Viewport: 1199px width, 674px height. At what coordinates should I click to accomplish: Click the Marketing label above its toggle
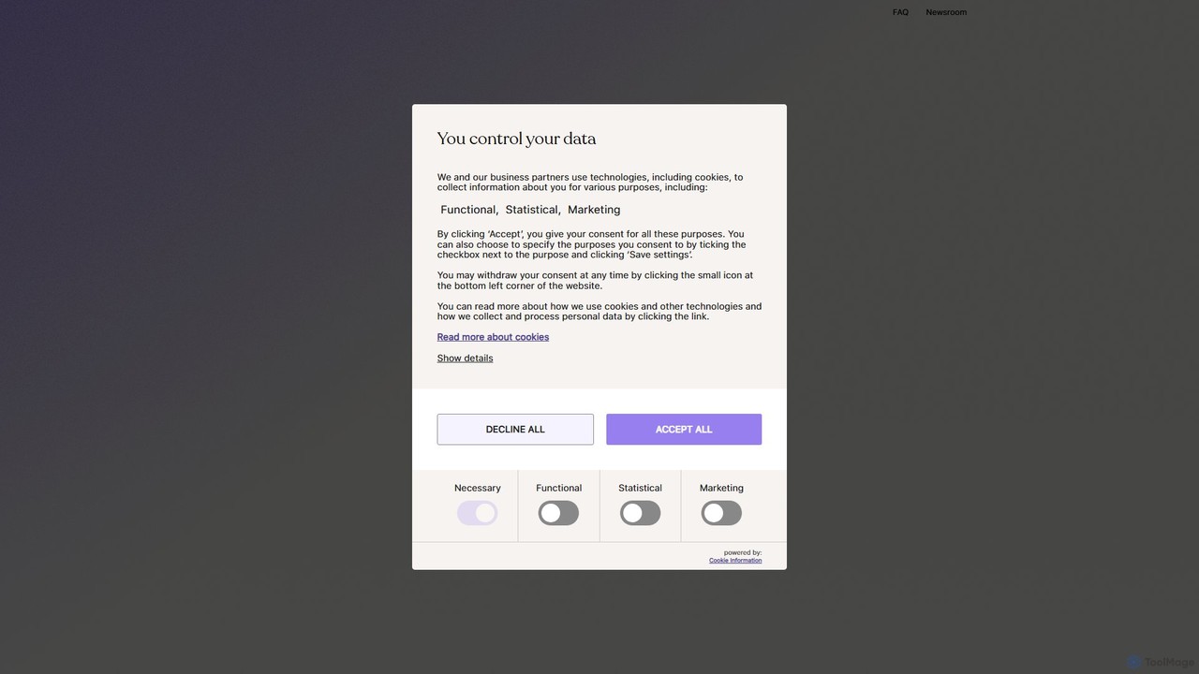pos(721,488)
